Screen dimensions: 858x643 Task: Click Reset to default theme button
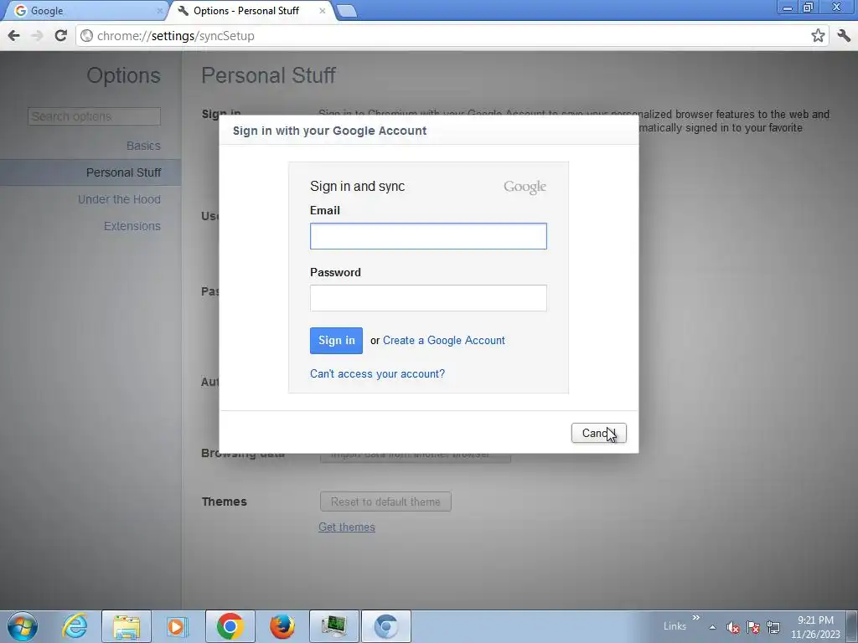[x=385, y=502]
